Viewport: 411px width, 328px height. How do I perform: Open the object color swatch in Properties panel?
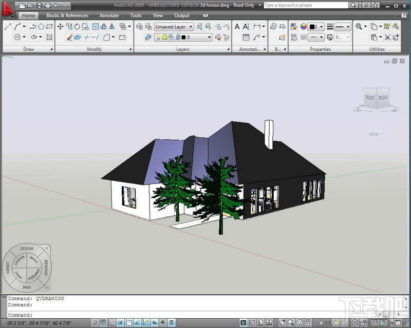(x=311, y=26)
